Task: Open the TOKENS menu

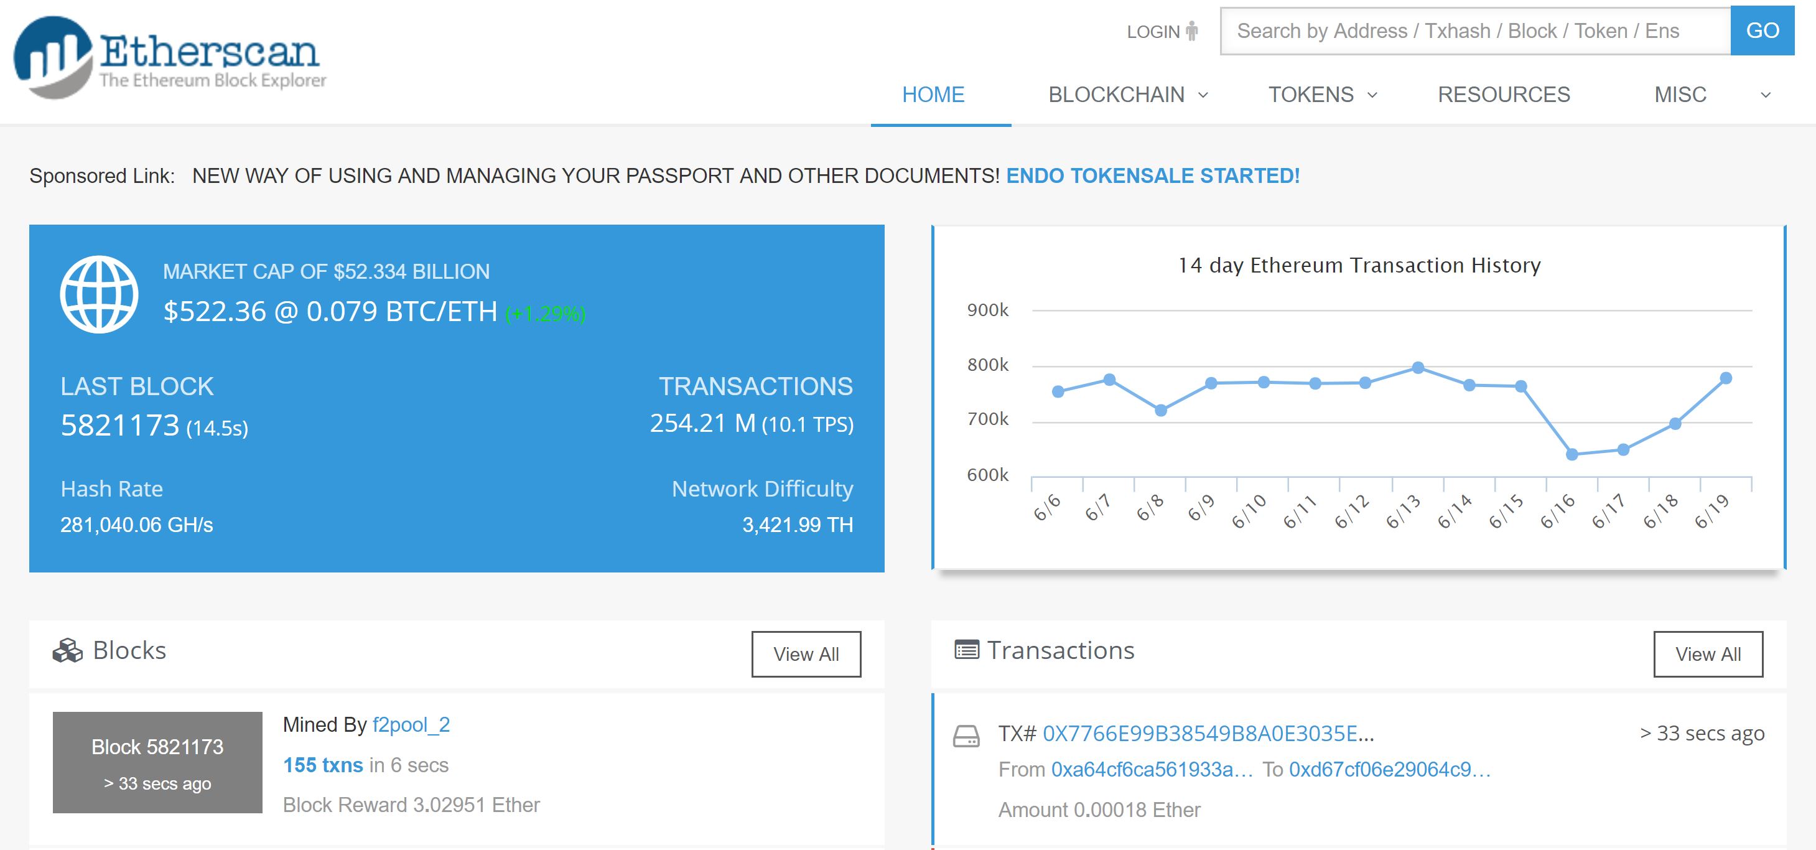Action: (1311, 95)
